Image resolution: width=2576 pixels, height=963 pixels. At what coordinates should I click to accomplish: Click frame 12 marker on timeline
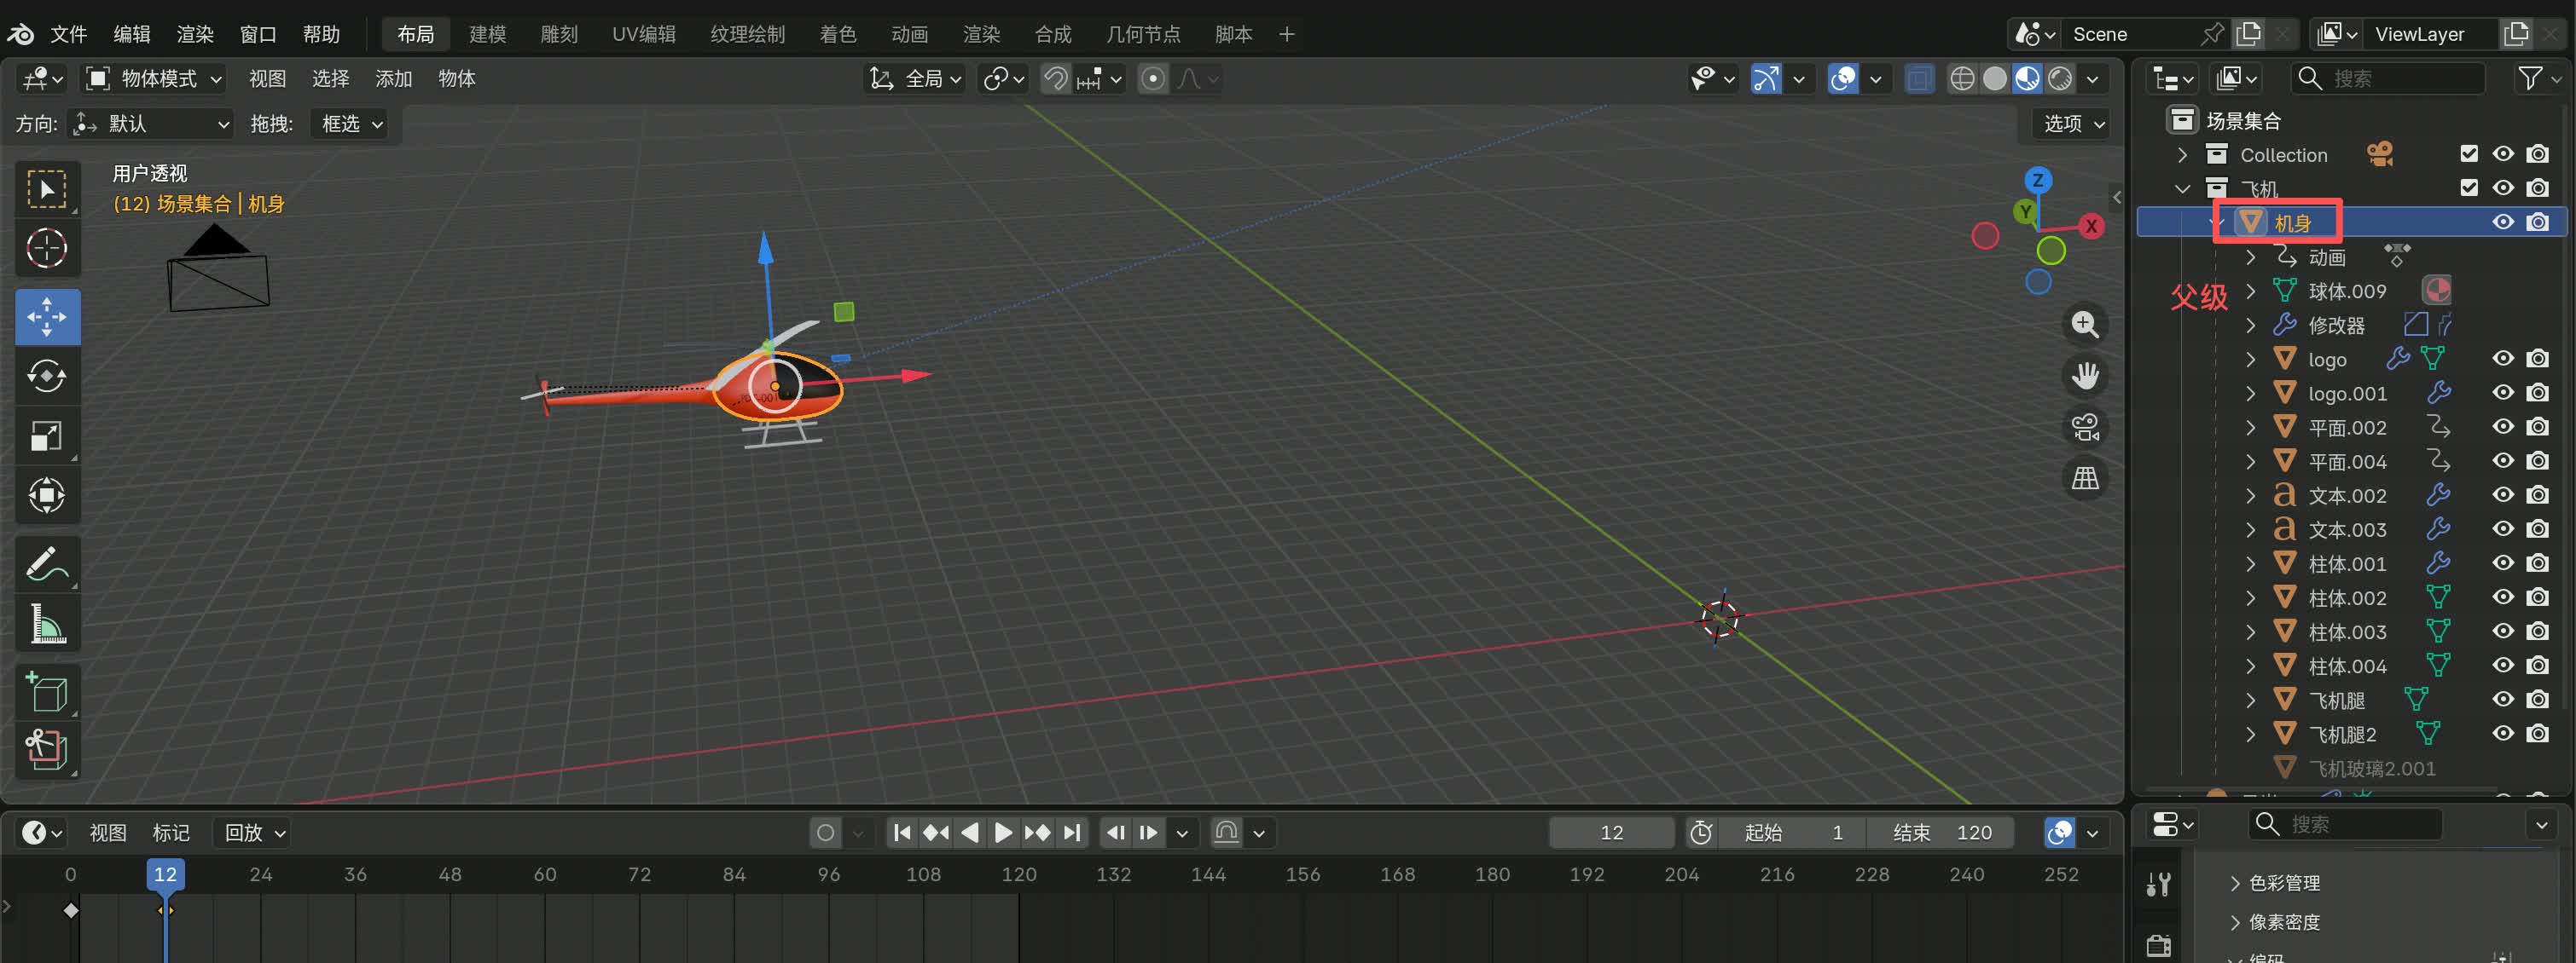pyautogui.click(x=165, y=875)
